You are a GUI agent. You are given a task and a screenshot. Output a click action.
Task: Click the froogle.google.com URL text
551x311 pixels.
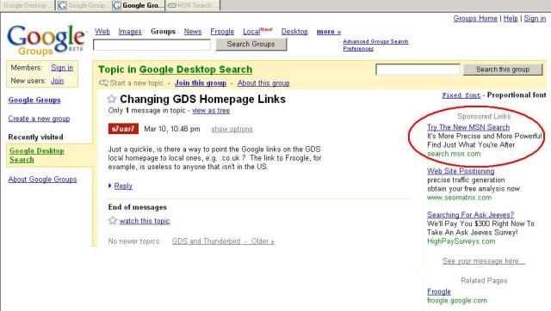click(457, 300)
